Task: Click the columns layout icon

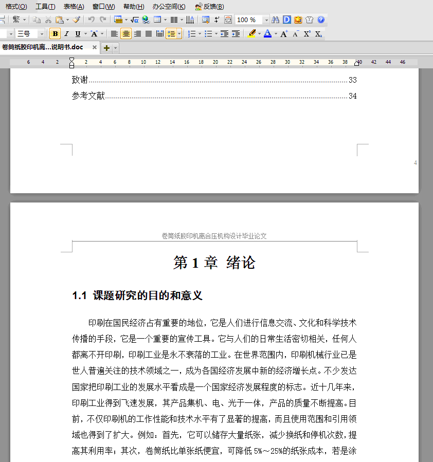Action: pos(174,20)
